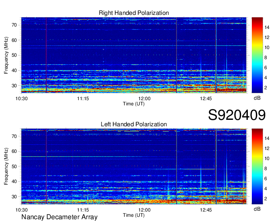This screenshot has width=274, height=222.
Task: Click the left-handed spectrogram plot area
Action: pyautogui.click(x=134, y=166)
